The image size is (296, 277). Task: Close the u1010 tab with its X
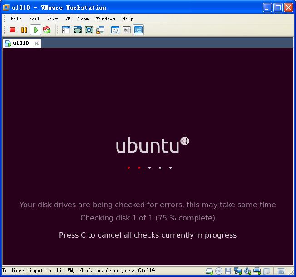pos(36,43)
